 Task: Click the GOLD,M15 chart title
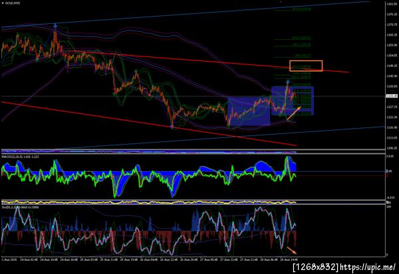[x=13, y=3]
